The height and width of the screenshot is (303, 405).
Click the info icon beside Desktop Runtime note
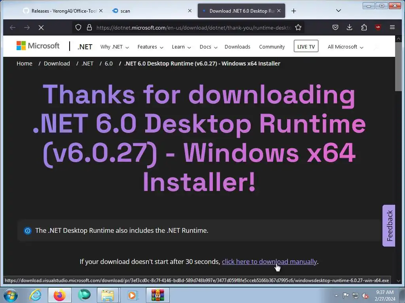[x=28, y=230]
